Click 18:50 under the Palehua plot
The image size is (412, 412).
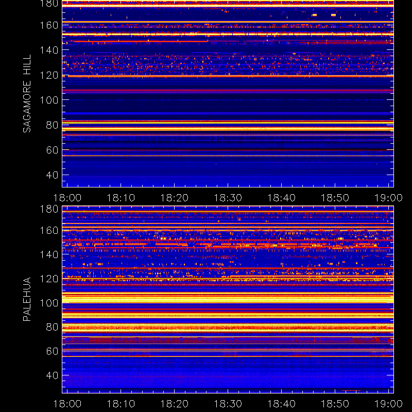point(335,404)
